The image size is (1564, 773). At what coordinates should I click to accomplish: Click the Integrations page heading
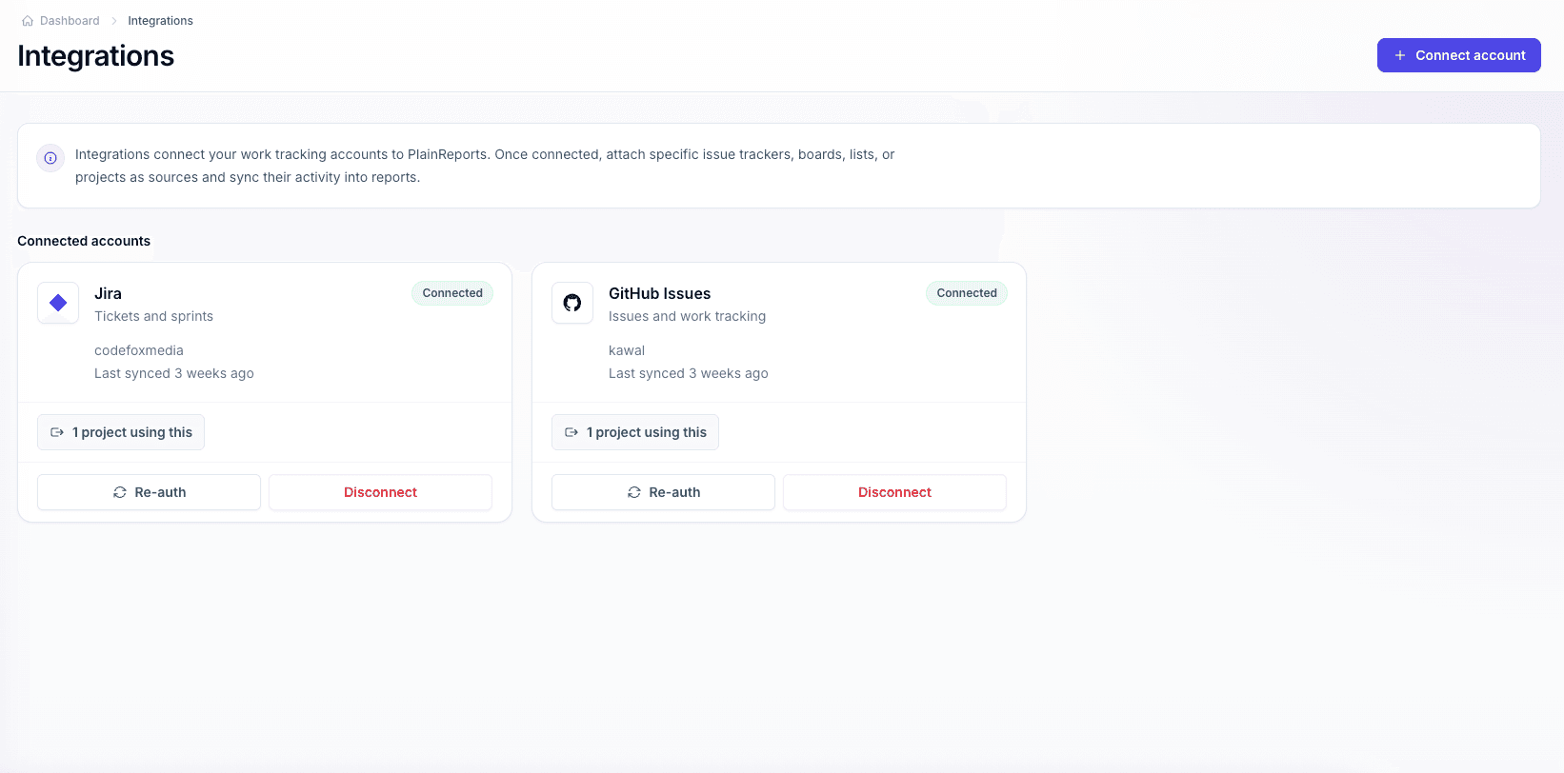(95, 56)
